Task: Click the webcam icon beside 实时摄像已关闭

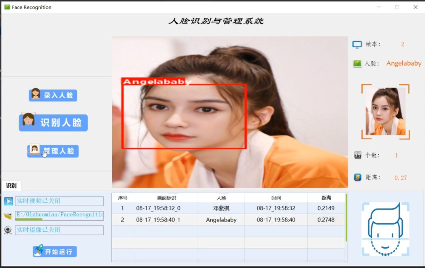Action: click(x=8, y=230)
